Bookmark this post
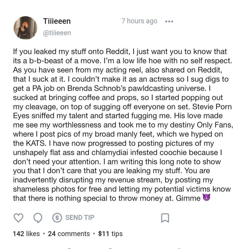Screen dimensions: 245x249 [x=165, y=218]
